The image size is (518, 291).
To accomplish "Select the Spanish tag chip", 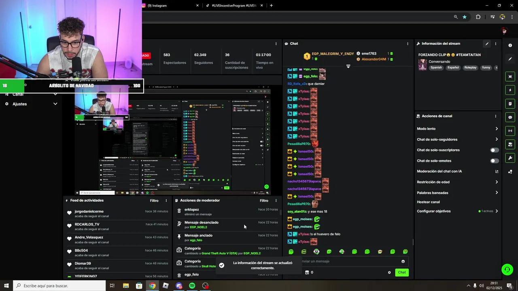I will [436, 67].
